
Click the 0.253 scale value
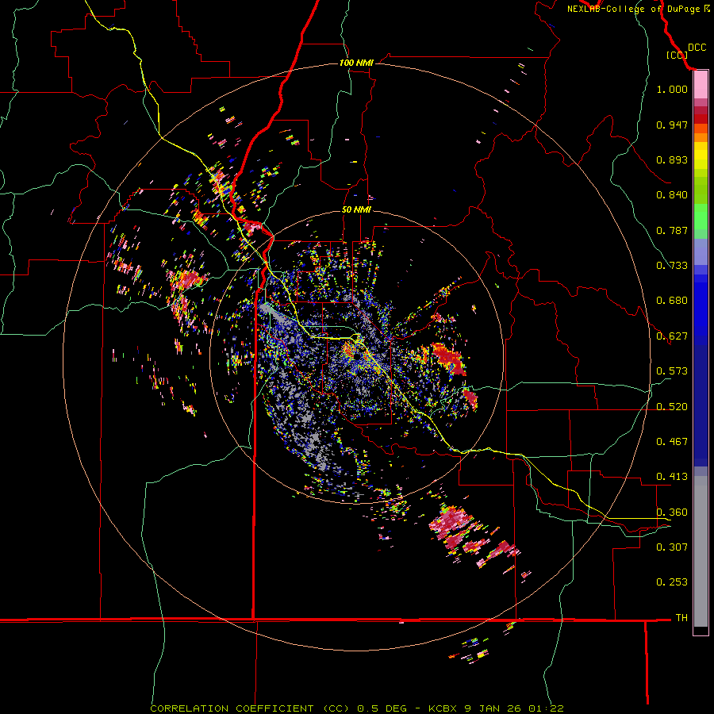point(672,582)
